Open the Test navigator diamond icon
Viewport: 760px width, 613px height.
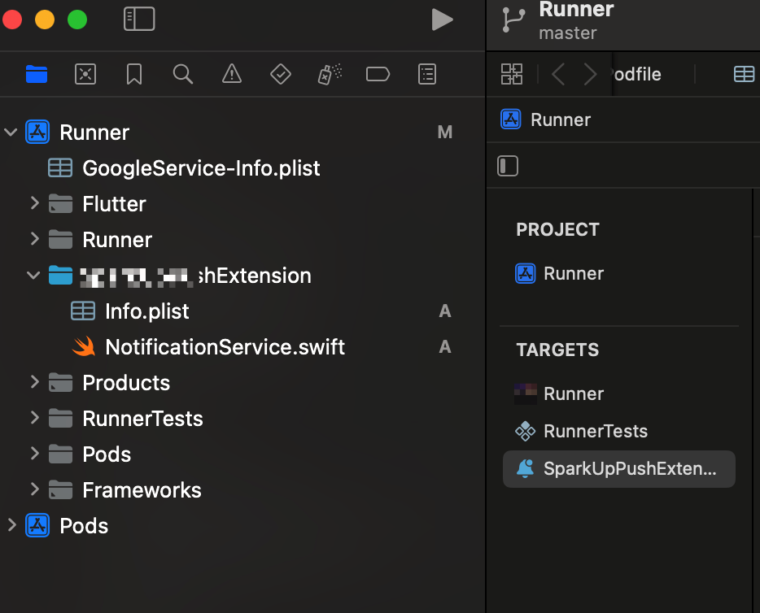coord(281,75)
